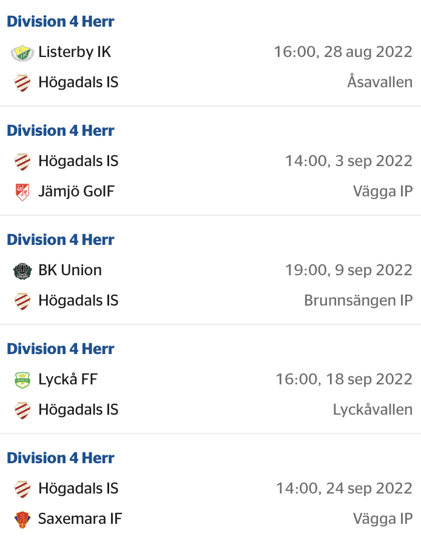Open Division 4 Herr link above BK Union
The height and width of the screenshot is (539, 421).
point(61,239)
